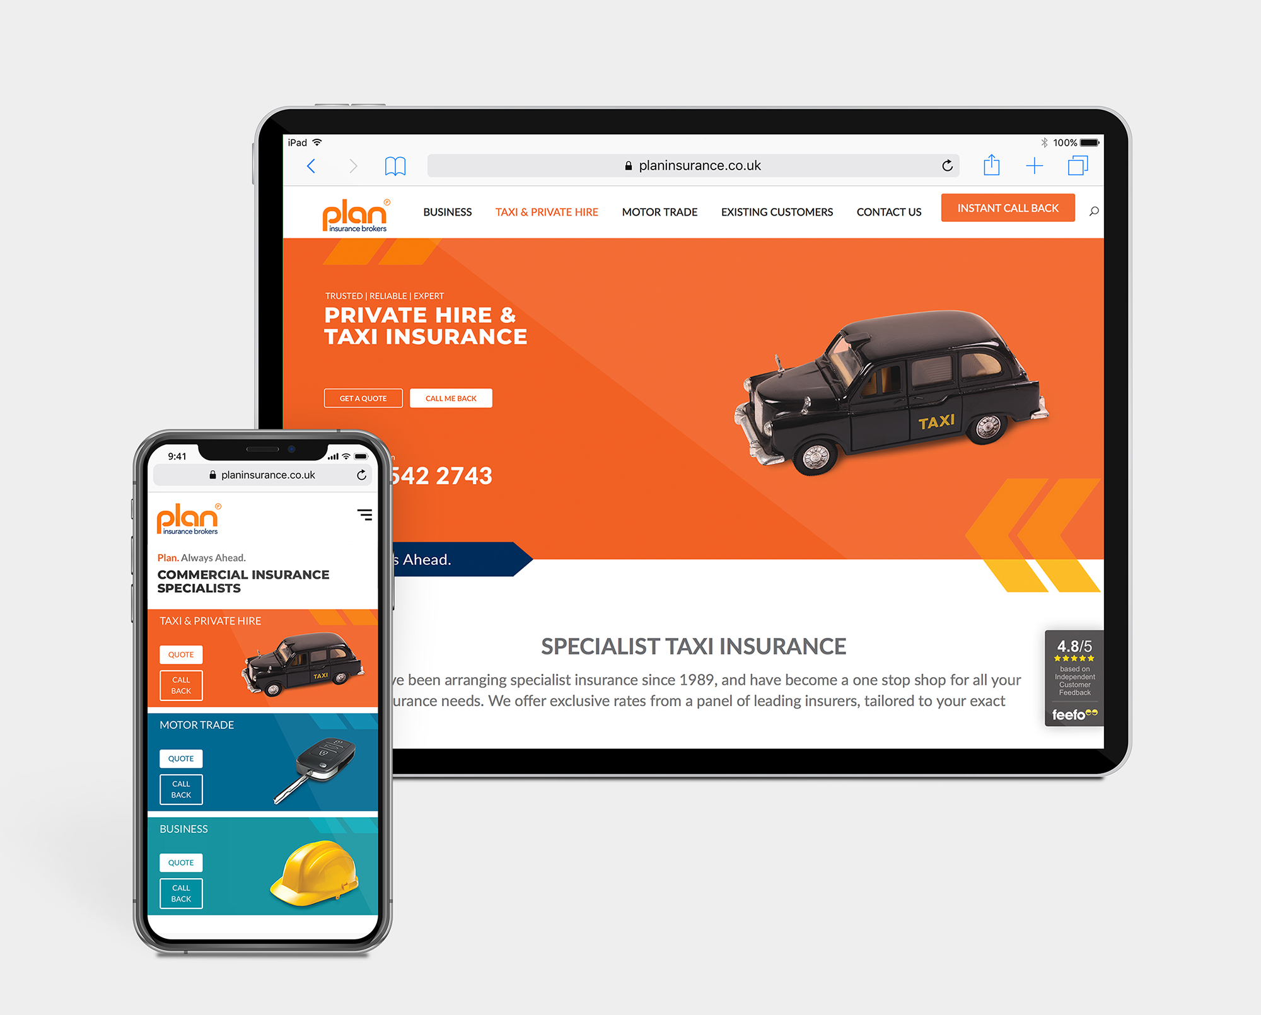Click the Safari share icon on iPad
This screenshot has width=1261, height=1015.
point(992,166)
